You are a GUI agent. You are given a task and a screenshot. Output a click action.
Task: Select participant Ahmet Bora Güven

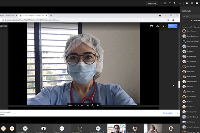tap(191, 36)
